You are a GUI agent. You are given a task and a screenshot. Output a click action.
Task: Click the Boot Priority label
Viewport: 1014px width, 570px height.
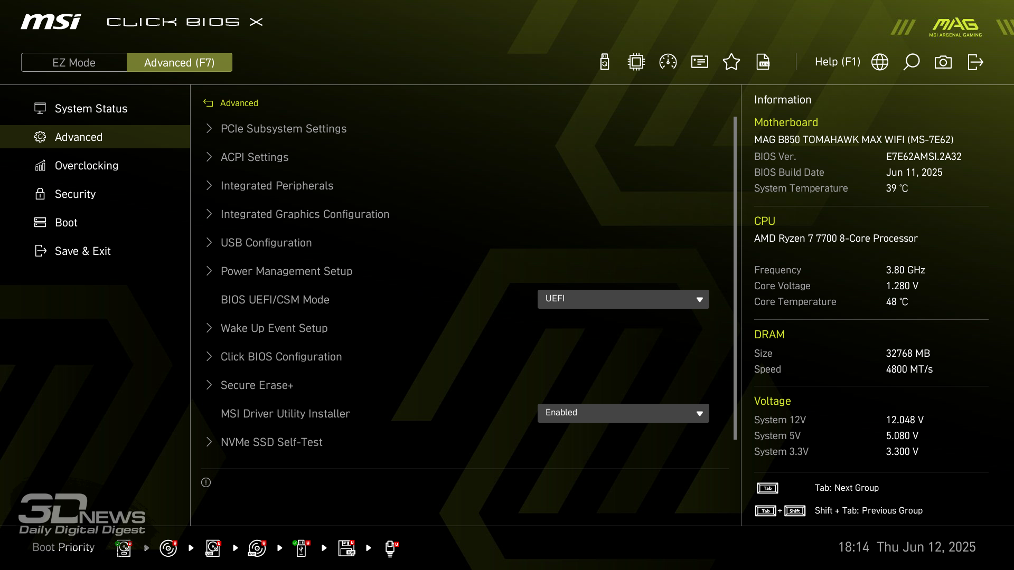(x=63, y=547)
